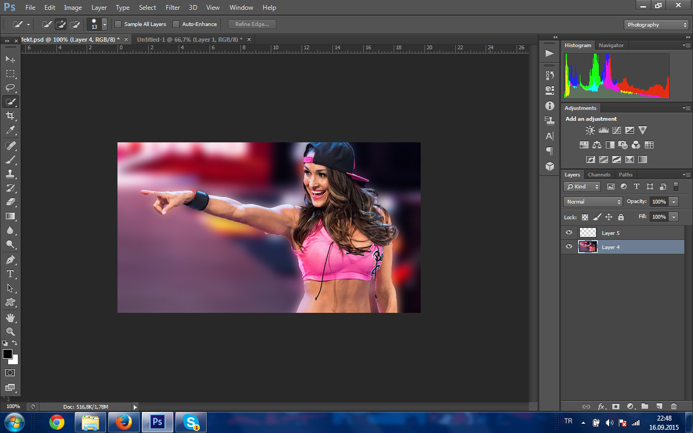Select the Horizontal Type tool
The width and height of the screenshot is (693, 433).
tap(10, 274)
